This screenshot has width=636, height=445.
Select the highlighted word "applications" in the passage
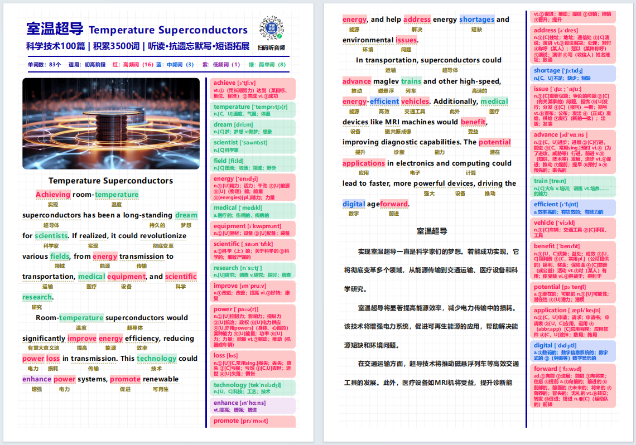364,163
